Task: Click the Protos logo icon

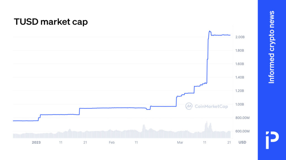Action: (x=272, y=140)
